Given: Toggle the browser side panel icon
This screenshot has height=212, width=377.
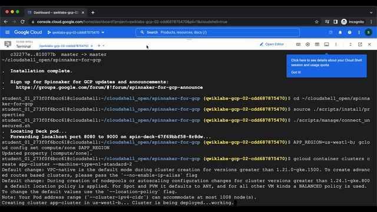Looking at the screenshot, I should (335, 22).
